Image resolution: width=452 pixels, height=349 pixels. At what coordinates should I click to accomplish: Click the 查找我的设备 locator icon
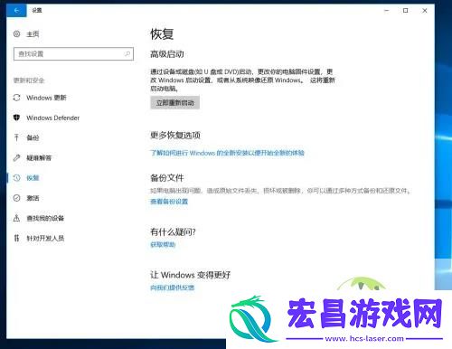point(17,218)
